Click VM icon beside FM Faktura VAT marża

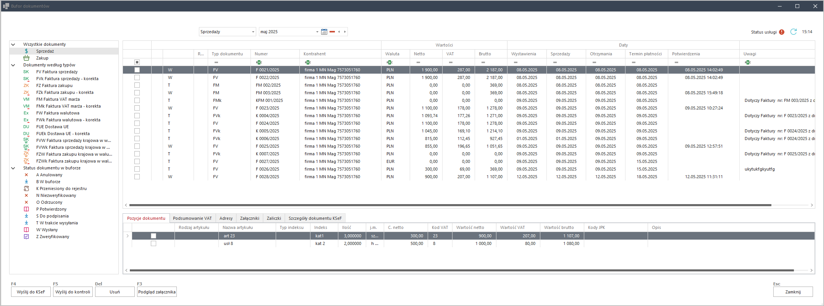(x=26, y=99)
